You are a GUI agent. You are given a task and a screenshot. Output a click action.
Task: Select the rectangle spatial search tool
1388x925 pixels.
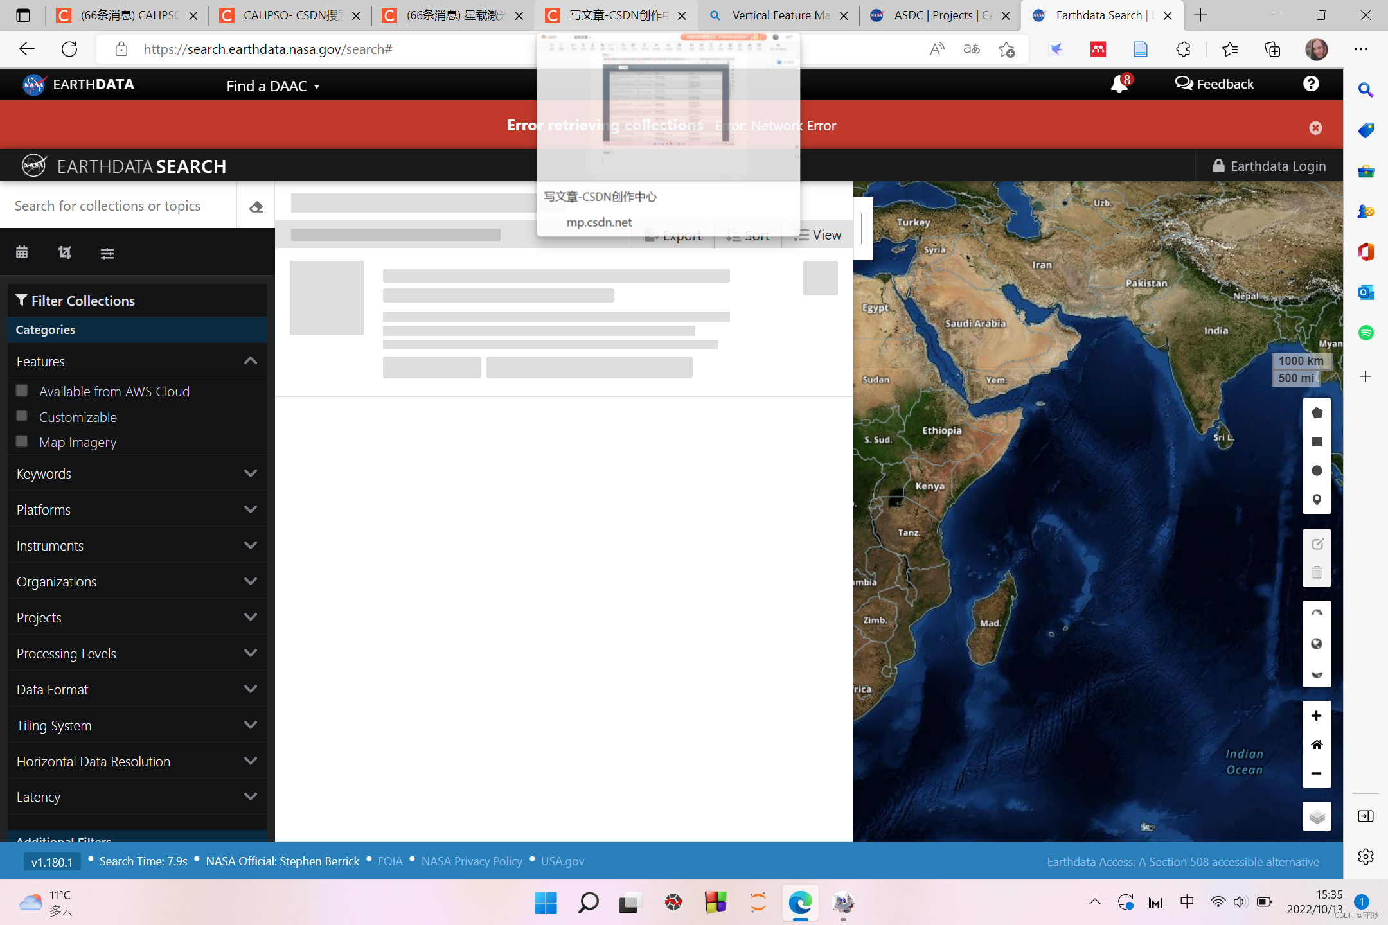[x=1317, y=442]
